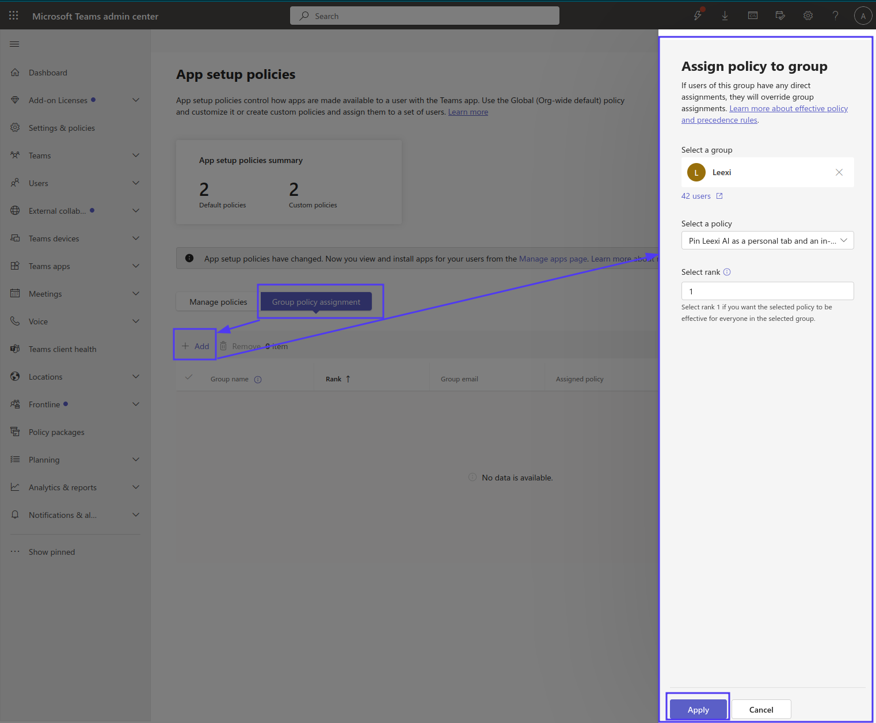The width and height of the screenshot is (876, 723).
Task: Open the downloads arrow icon in header
Action: (x=725, y=16)
